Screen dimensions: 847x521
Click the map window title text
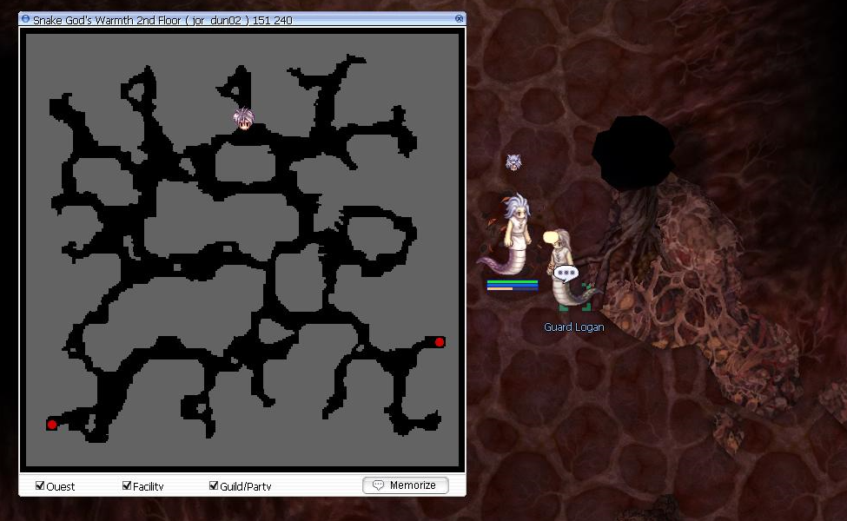tap(162, 20)
